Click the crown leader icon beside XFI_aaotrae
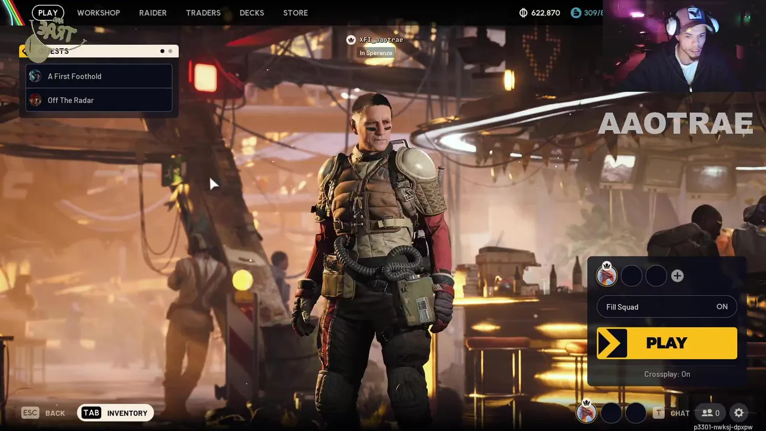 [351, 40]
